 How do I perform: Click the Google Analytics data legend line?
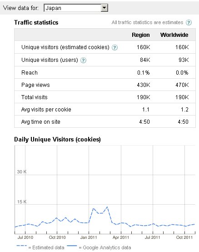[72, 246]
